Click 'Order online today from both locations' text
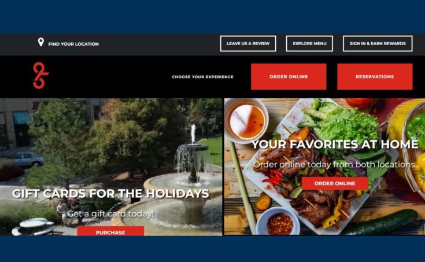 point(335,164)
